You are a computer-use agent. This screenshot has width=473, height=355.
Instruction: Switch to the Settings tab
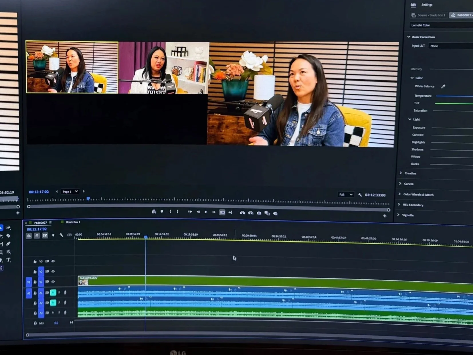pos(427,5)
